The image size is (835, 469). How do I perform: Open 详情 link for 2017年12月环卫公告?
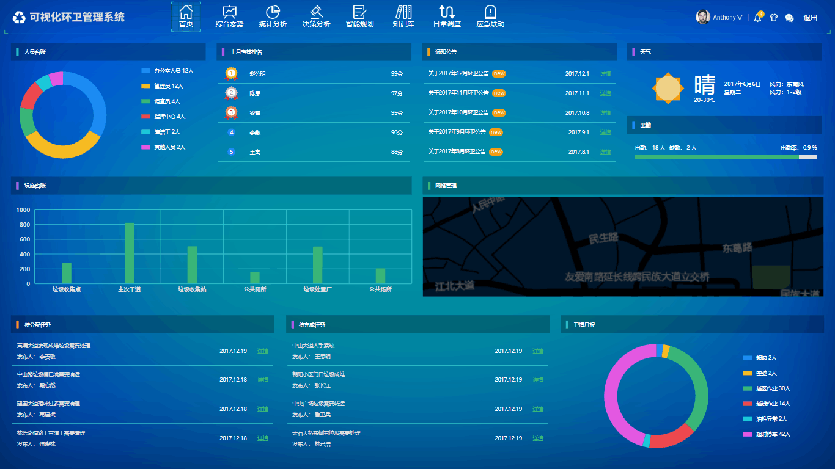pos(605,74)
